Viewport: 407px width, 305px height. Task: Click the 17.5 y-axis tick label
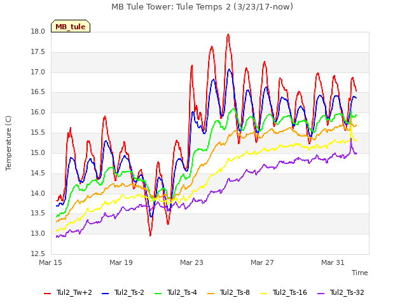(x=38, y=52)
